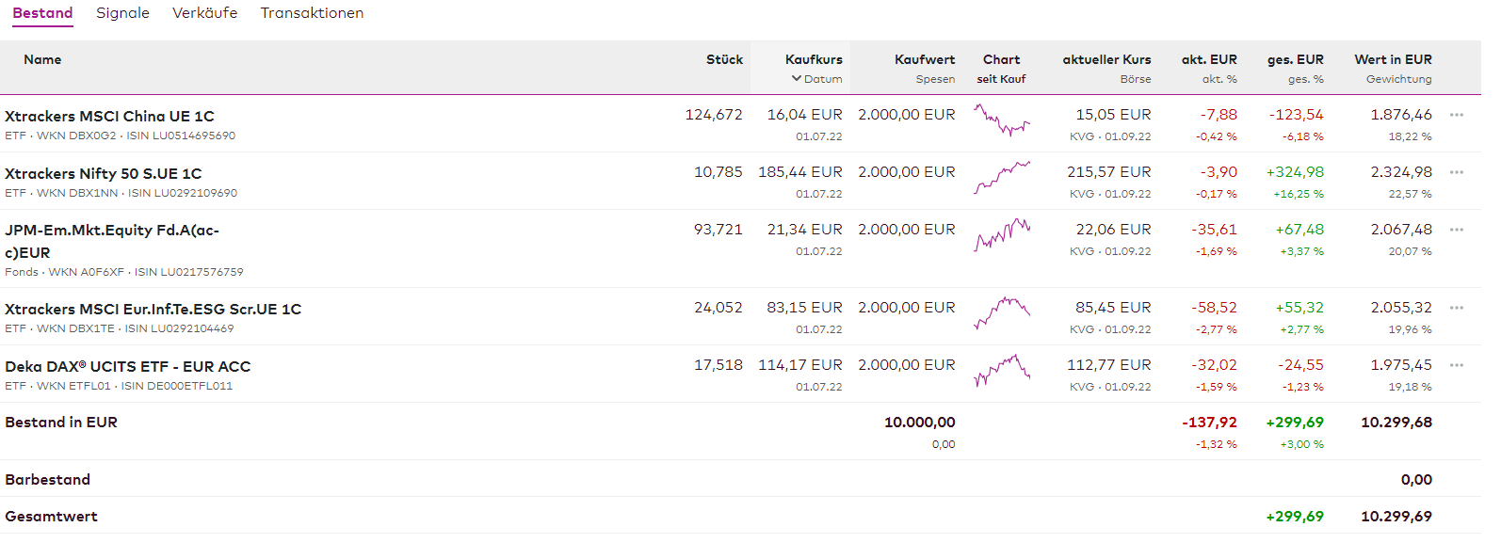Select the Bestand tab

pos(42,13)
